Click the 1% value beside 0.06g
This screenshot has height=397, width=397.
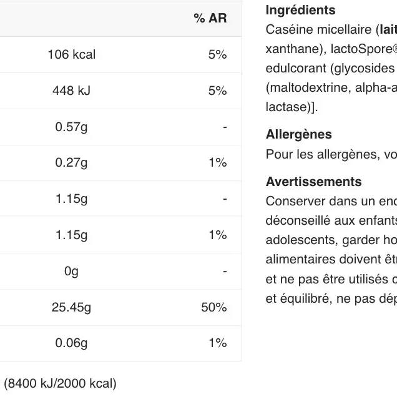pos(217,343)
